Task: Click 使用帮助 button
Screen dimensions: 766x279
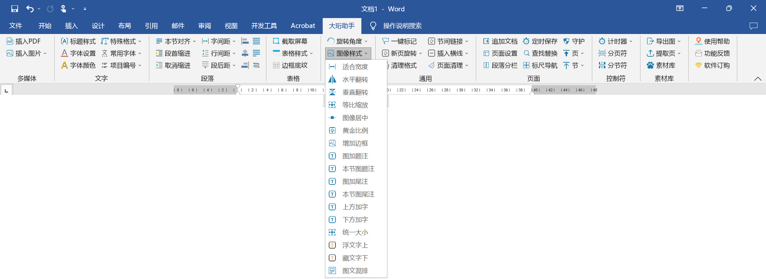Action: pyautogui.click(x=712, y=41)
